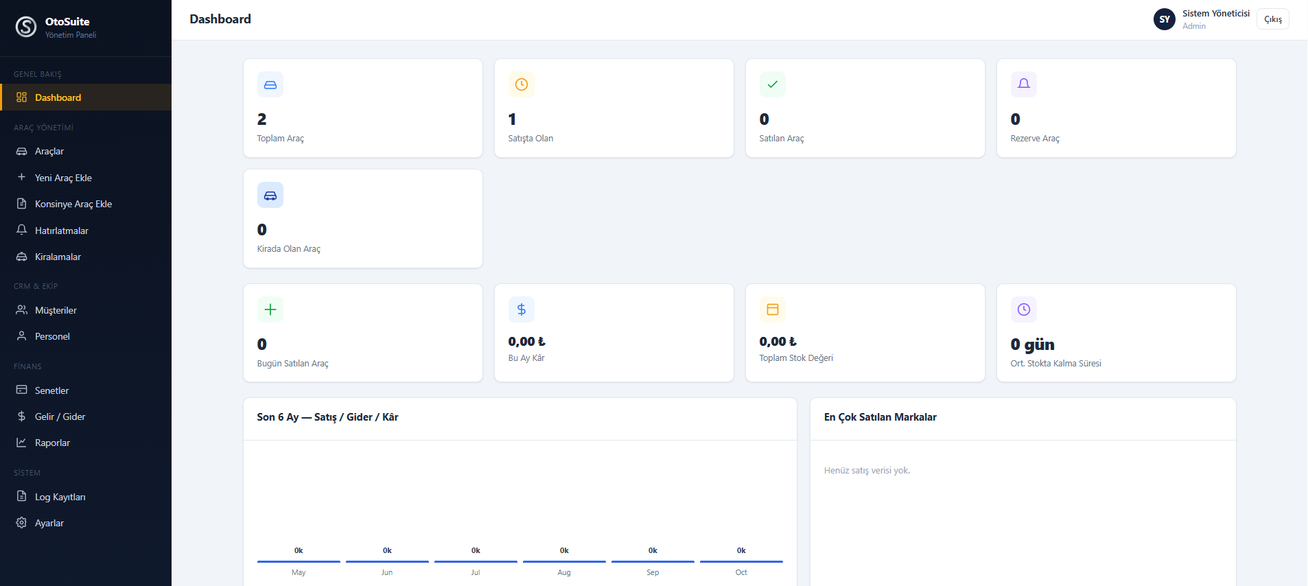The height and width of the screenshot is (586, 1308).
Task: Click the clock icon on Ort. Stokta Kalma Süresi card
Action: pyautogui.click(x=1024, y=309)
